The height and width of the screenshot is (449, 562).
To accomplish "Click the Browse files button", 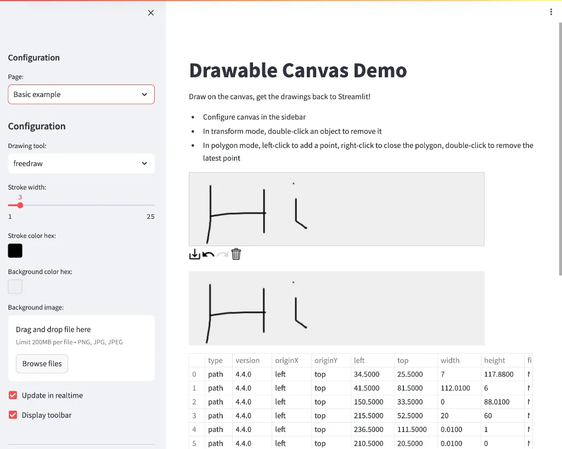I will coord(42,363).
